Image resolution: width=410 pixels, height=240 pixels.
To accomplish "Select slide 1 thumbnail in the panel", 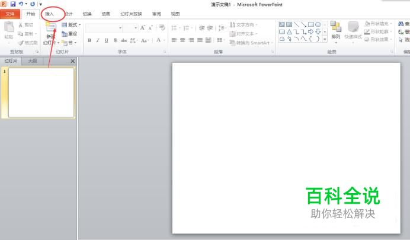I will click(41, 92).
